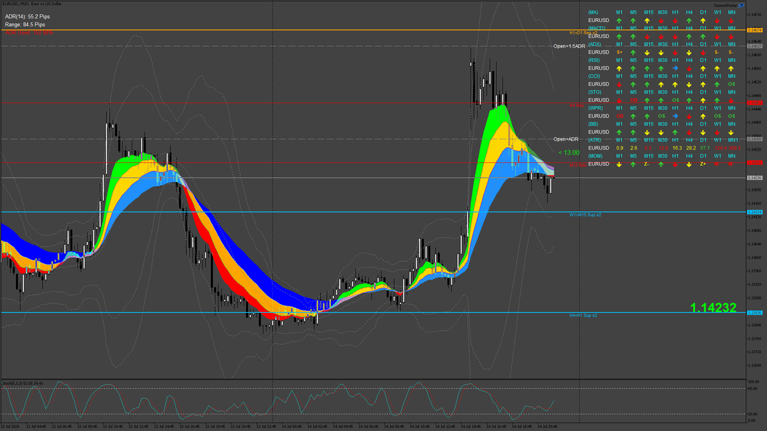Click the ATR value 57.1
The width and height of the screenshot is (767, 431).
tap(705, 148)
